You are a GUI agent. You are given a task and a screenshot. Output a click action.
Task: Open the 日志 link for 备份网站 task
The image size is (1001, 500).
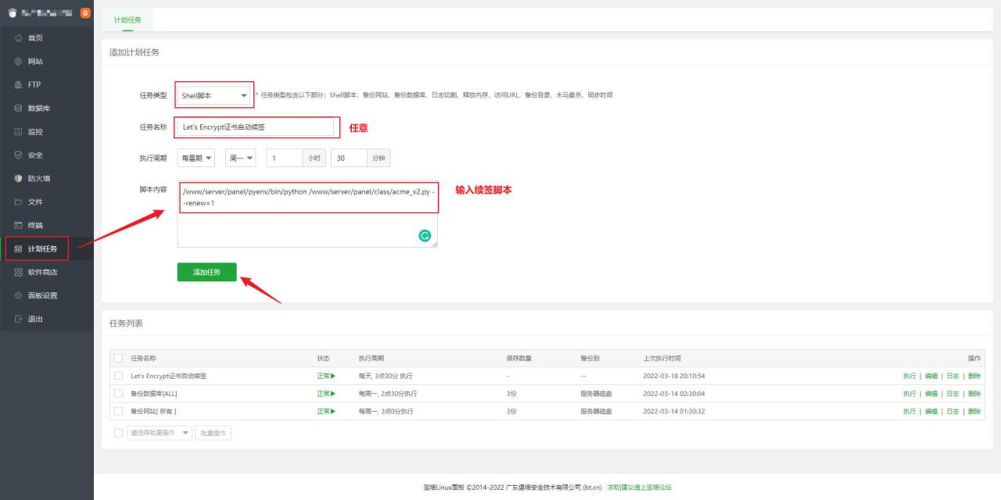[x=952, y=411]
